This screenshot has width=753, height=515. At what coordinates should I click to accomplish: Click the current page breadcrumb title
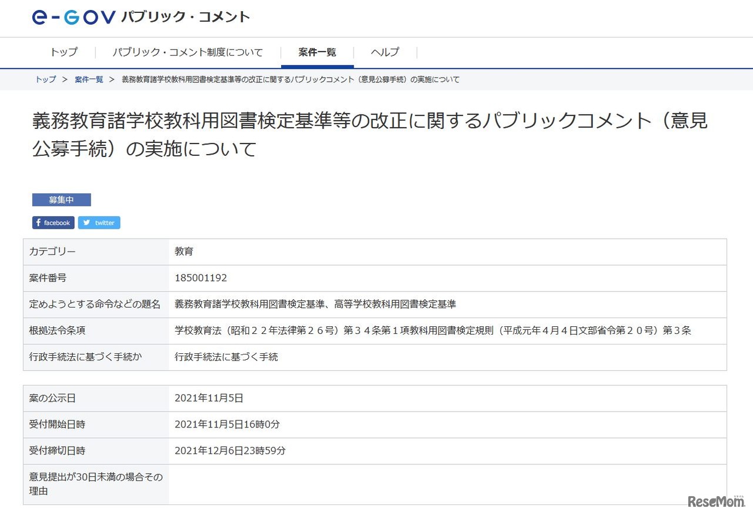point(288,79)
